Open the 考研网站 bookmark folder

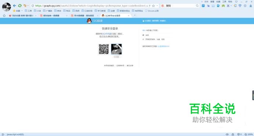[137, 11]
